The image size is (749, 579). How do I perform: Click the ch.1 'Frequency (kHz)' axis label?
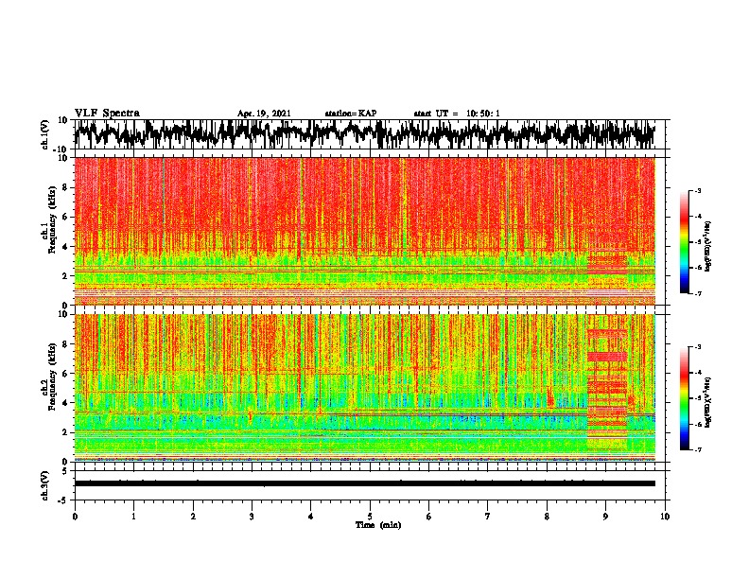[x=52, y=220]
